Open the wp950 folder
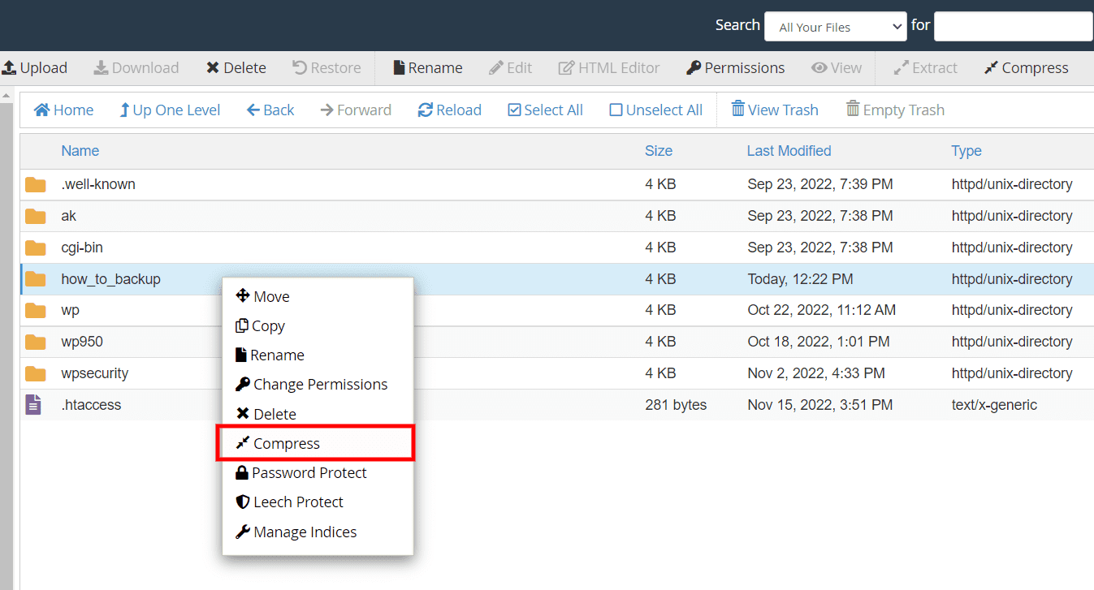Viewport: 1094px width, 590px height. click(81, 341)
